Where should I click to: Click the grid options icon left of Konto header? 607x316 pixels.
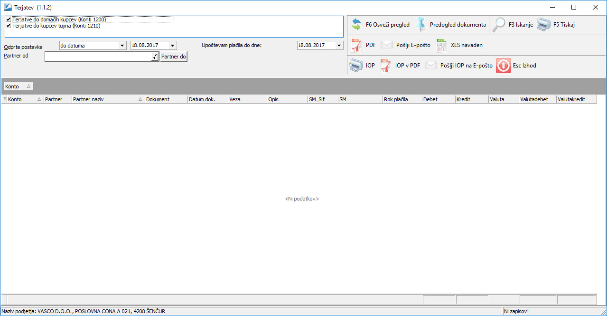[x=4, y=99]
